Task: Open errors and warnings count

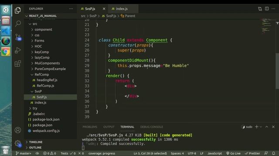Action: point(49,153)
